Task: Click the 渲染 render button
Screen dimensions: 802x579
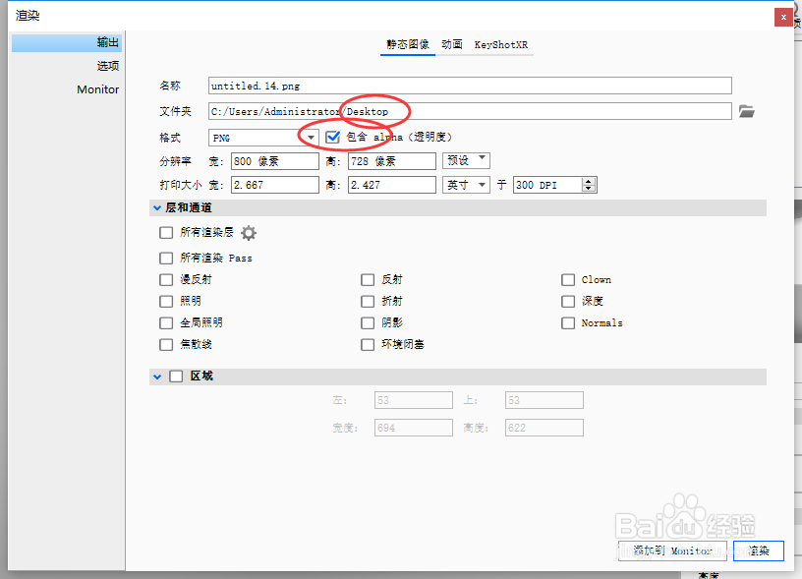Action: click(x=758, y=550)
